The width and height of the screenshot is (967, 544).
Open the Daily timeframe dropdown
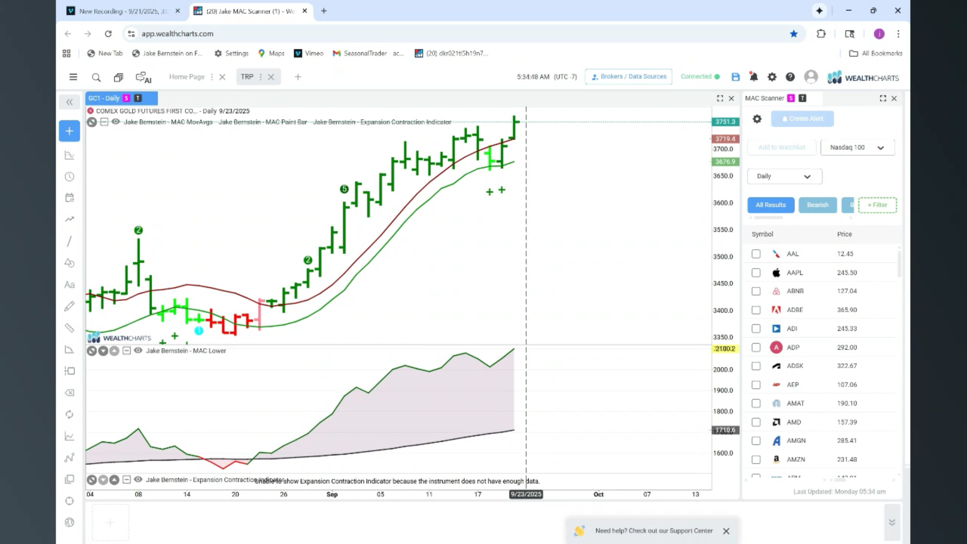[784, 176]
